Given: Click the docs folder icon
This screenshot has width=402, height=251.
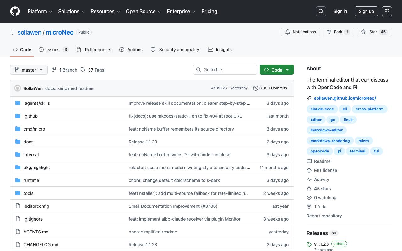Looking at the screenshot, I should pos(18,142).
